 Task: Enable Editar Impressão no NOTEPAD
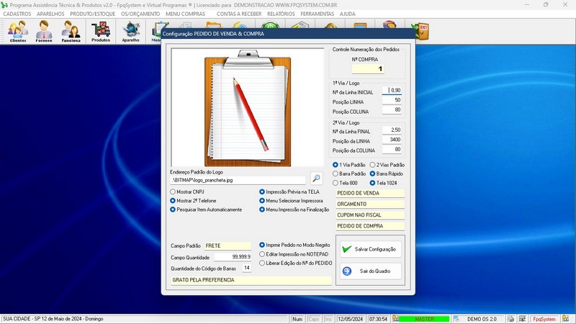point(294,254)
